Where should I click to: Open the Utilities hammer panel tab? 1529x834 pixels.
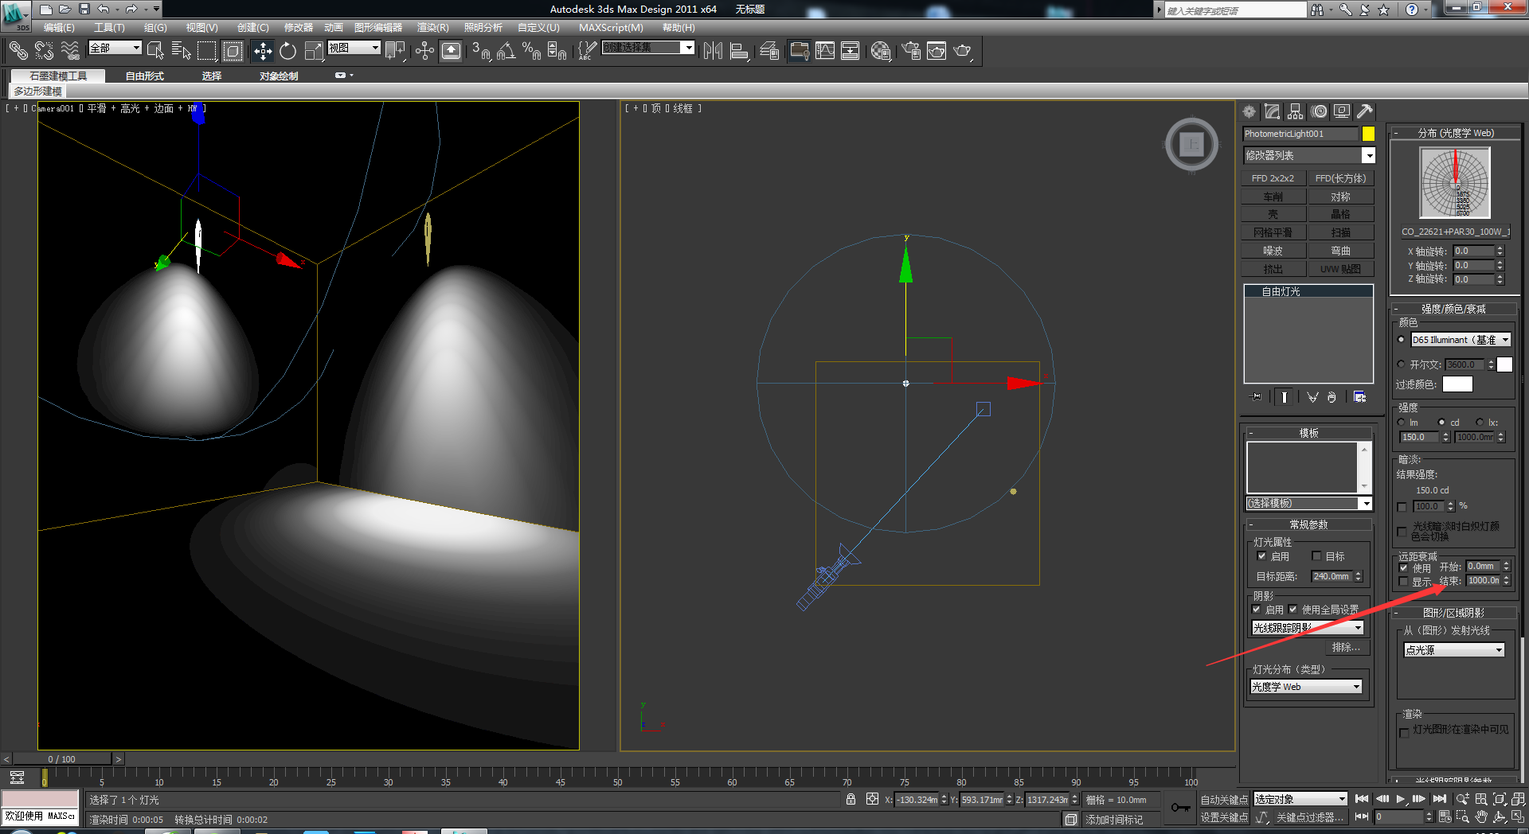click(x=1365, y=111)
